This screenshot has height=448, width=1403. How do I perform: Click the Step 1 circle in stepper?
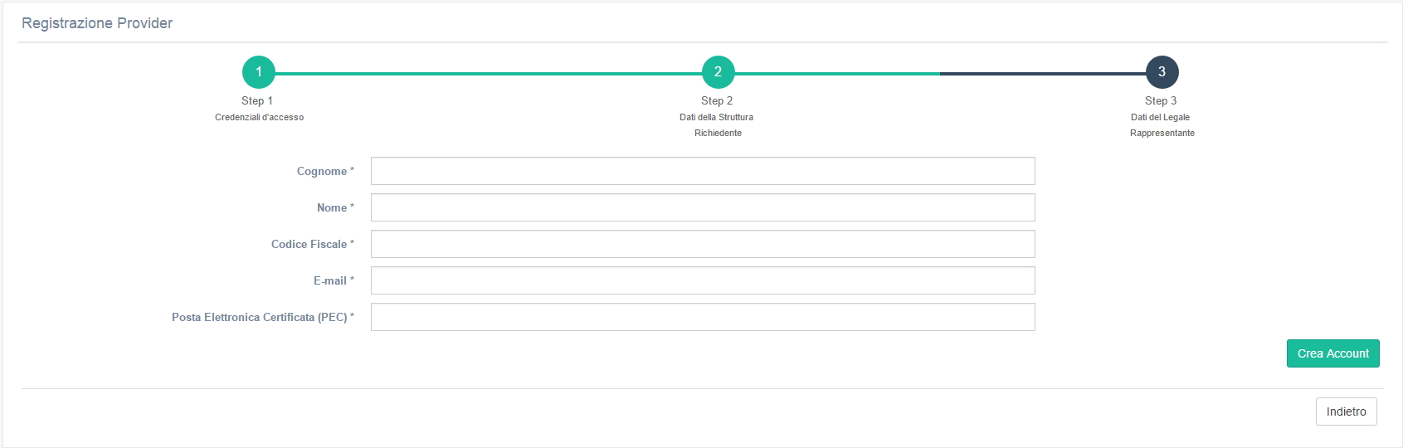coord(259,72)
